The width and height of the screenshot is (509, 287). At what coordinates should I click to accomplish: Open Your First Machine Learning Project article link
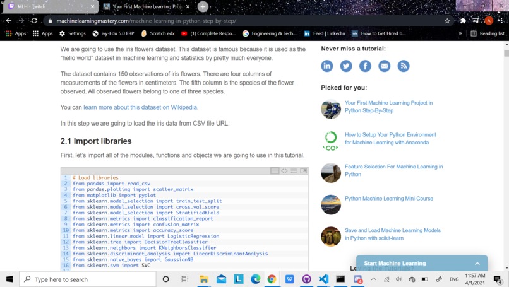(388, 107)
